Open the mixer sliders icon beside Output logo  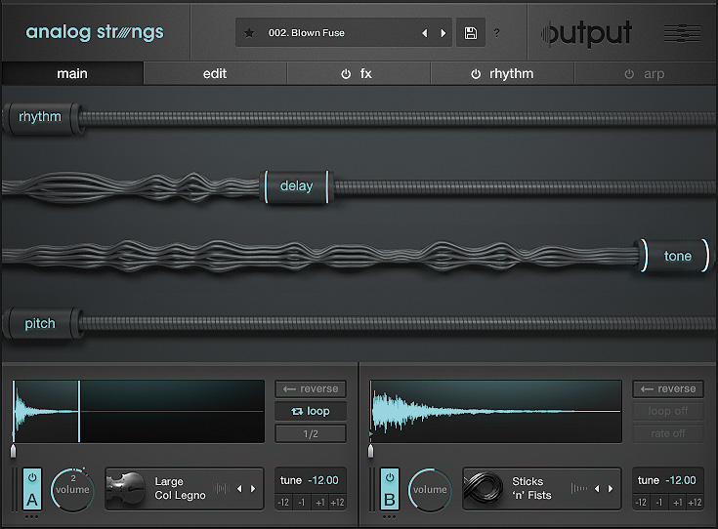[682, 33]
